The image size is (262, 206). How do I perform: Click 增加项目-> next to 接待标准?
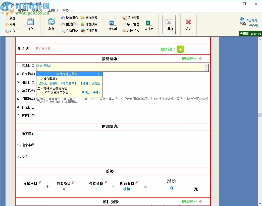(x=189, y=58)
